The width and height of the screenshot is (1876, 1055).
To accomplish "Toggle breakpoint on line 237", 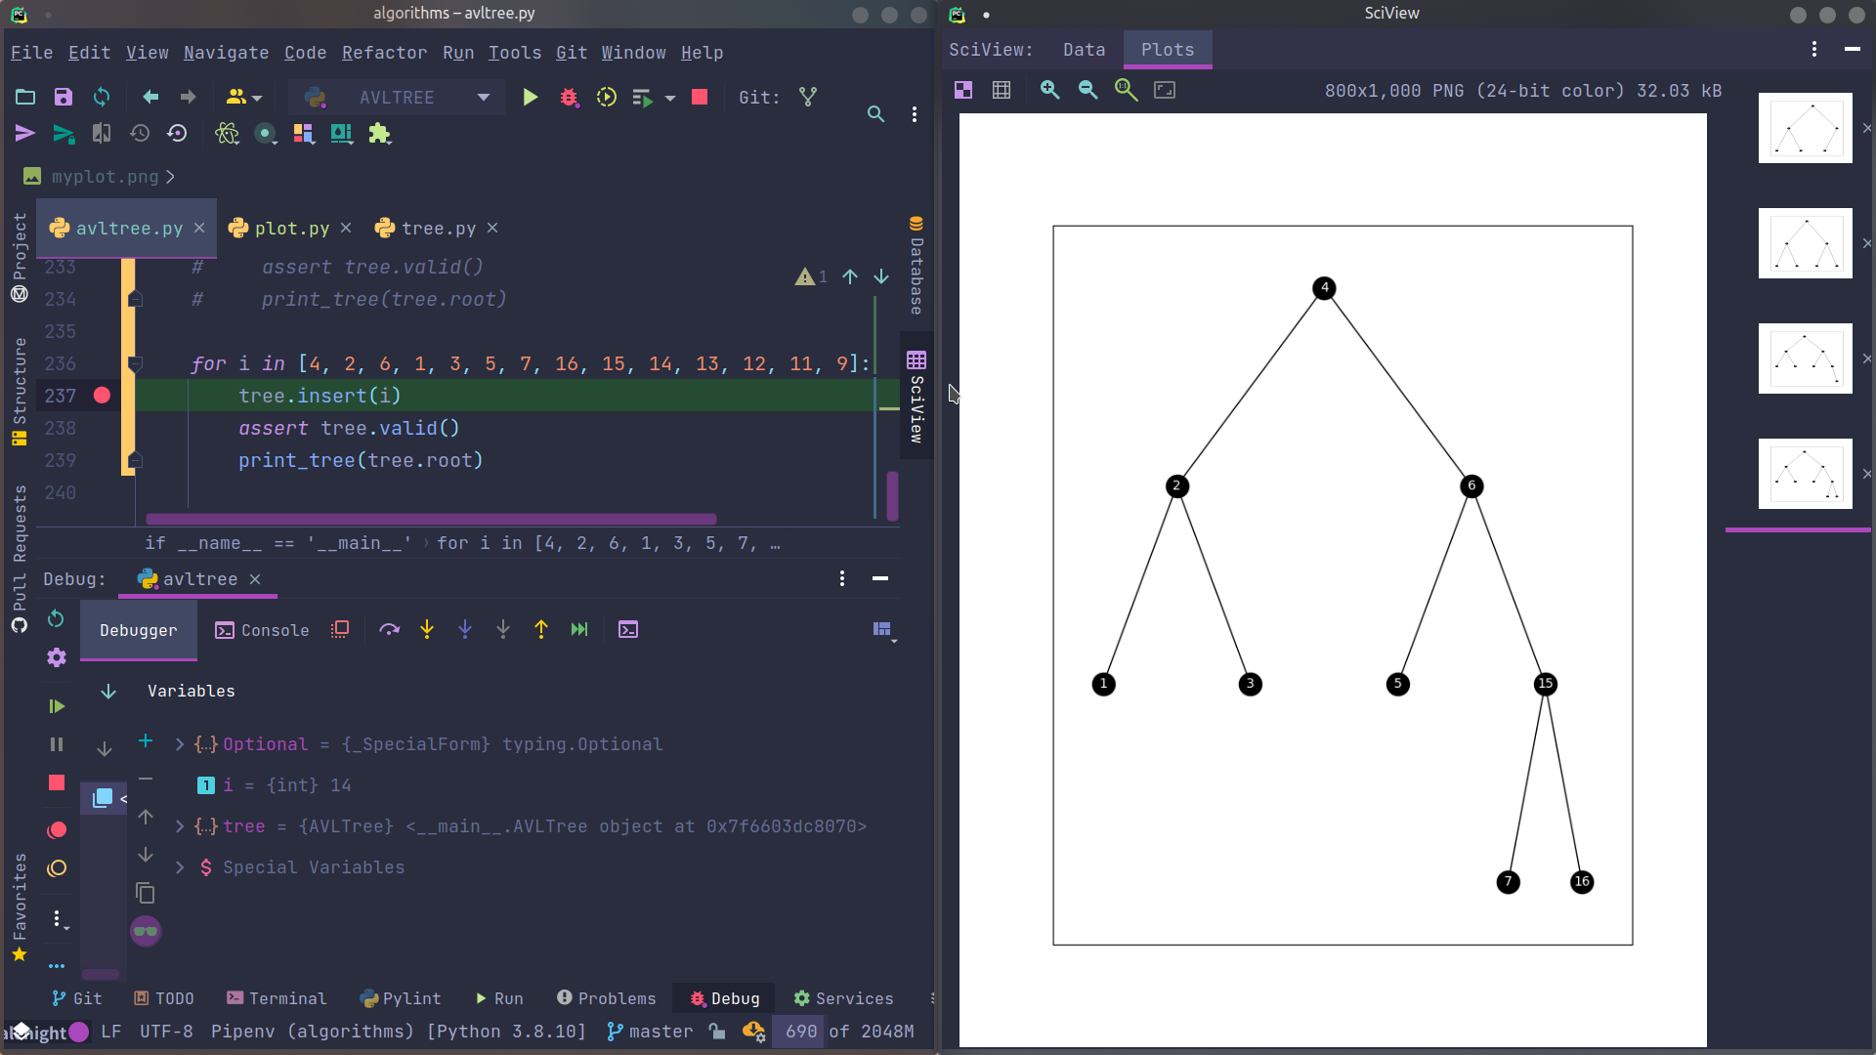I will click(102, 396).
